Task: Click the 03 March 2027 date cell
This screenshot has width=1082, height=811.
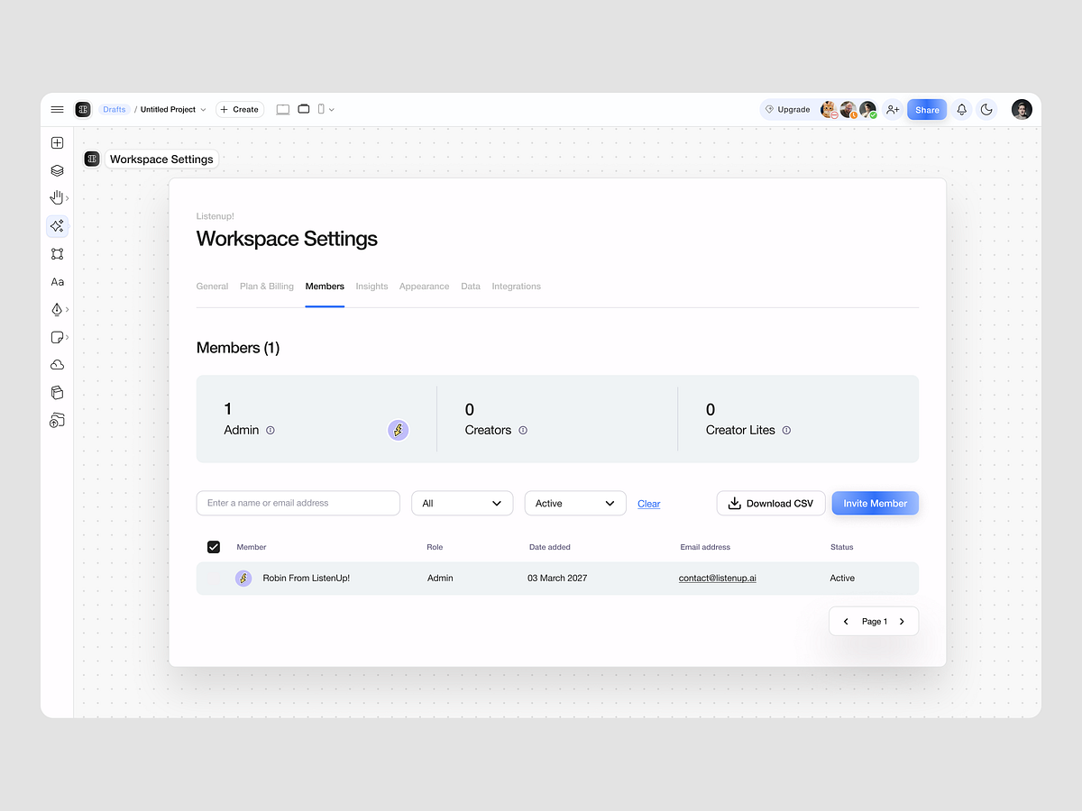Action: click(557, 578)
